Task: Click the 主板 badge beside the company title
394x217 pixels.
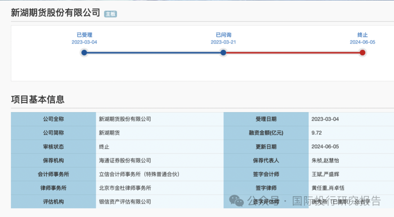Action: (x=111, y=14)
